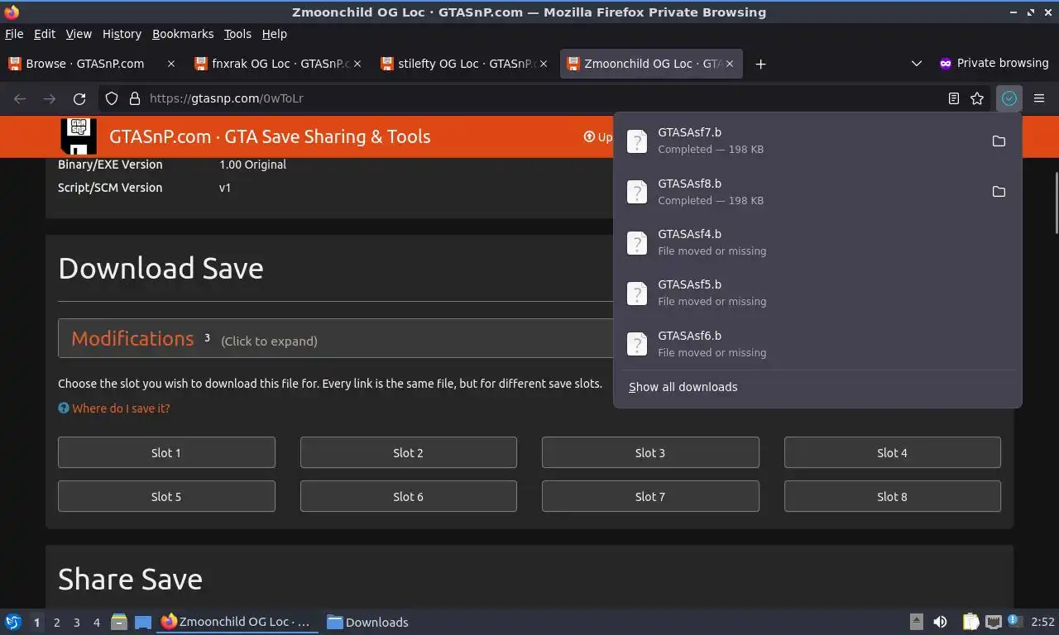This screenshot has width=1059, height=635.
Task: Open the Help menu
Action: click(274, 34)
